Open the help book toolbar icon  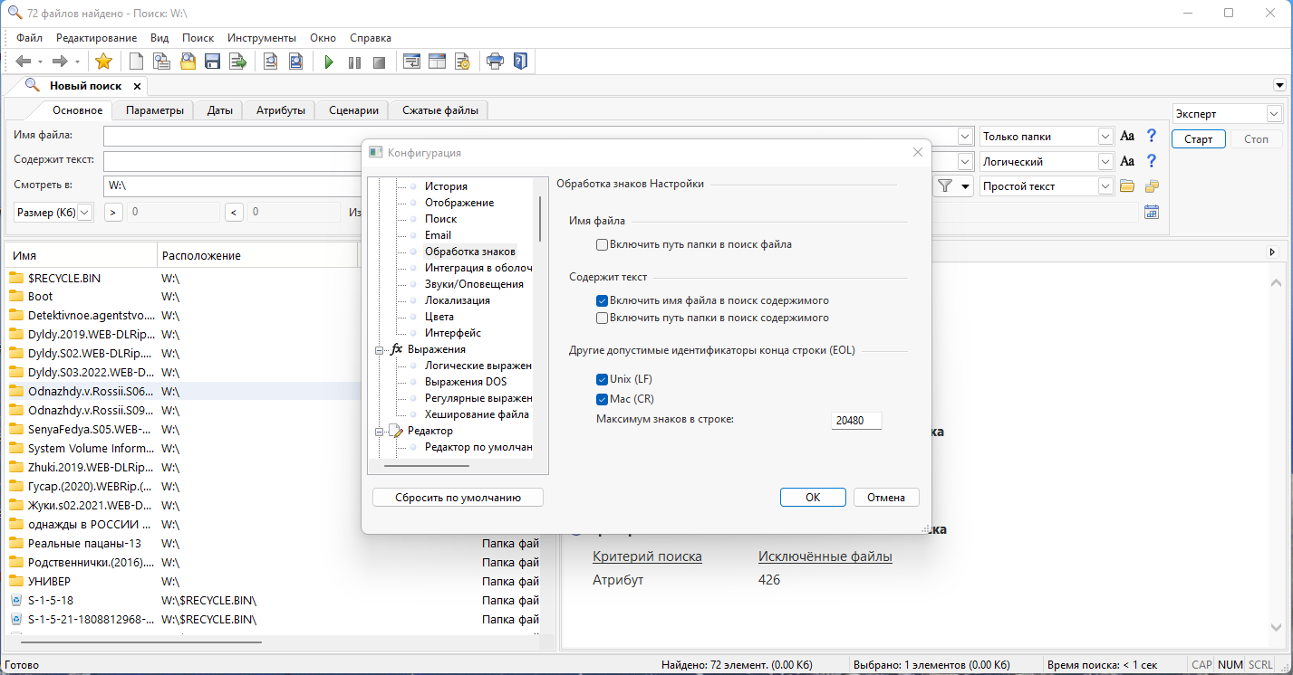tap(519, 62)
